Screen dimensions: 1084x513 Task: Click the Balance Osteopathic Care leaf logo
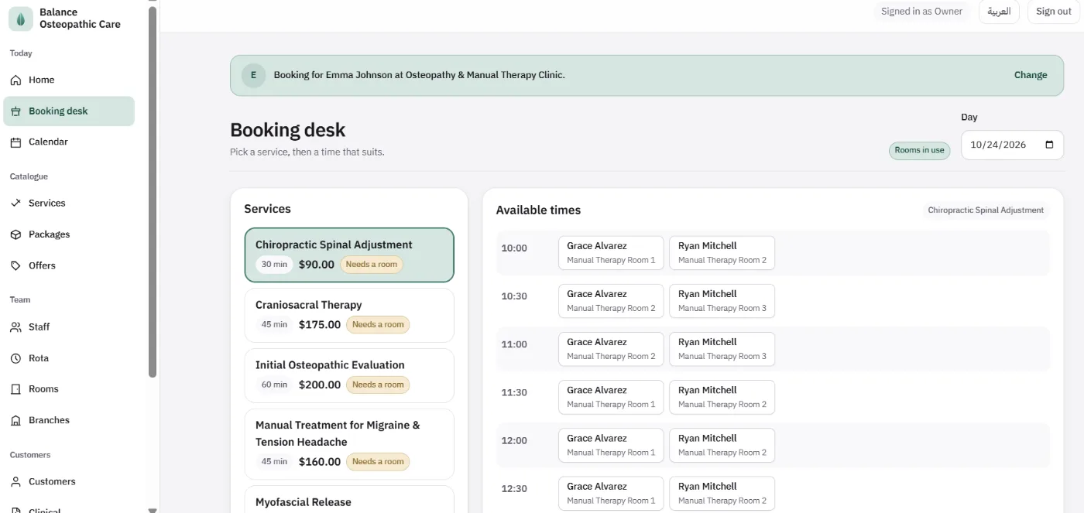(21, 19)
